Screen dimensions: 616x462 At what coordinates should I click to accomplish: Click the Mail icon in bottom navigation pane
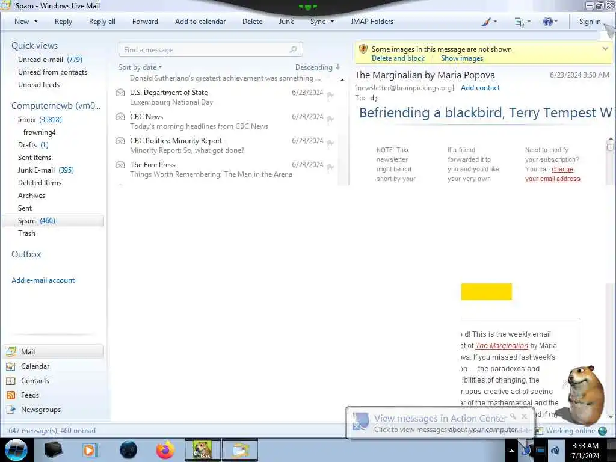pos(11,351)
